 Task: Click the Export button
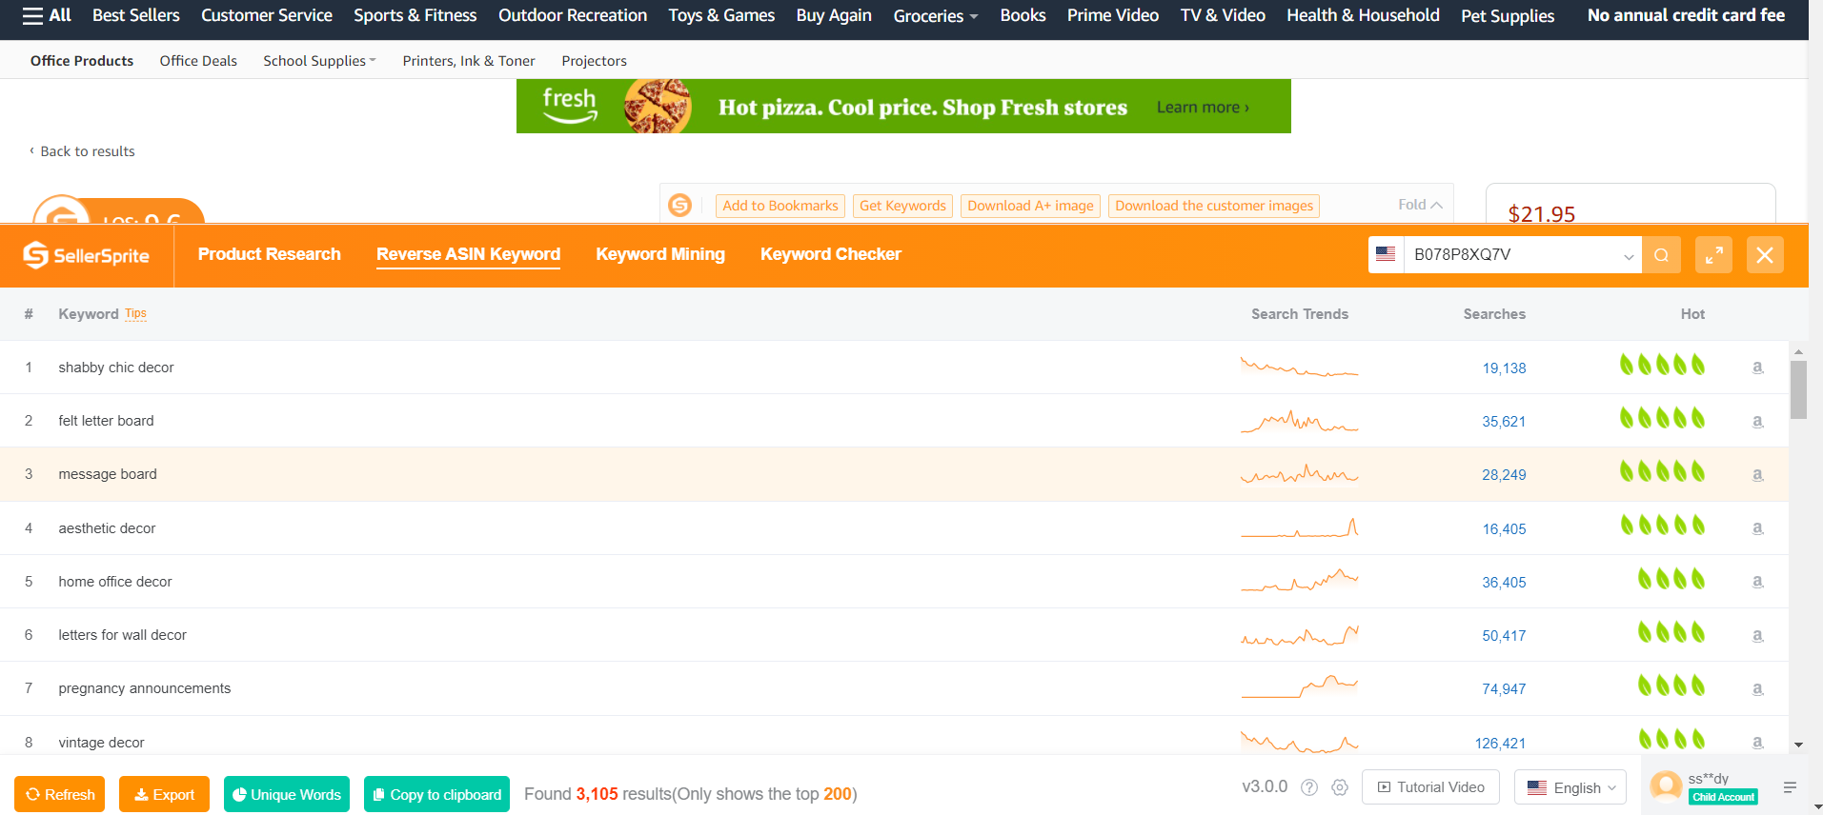(x=164, y=794)
